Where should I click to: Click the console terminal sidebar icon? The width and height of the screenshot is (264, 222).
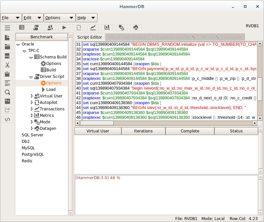(x=7, y=101)
